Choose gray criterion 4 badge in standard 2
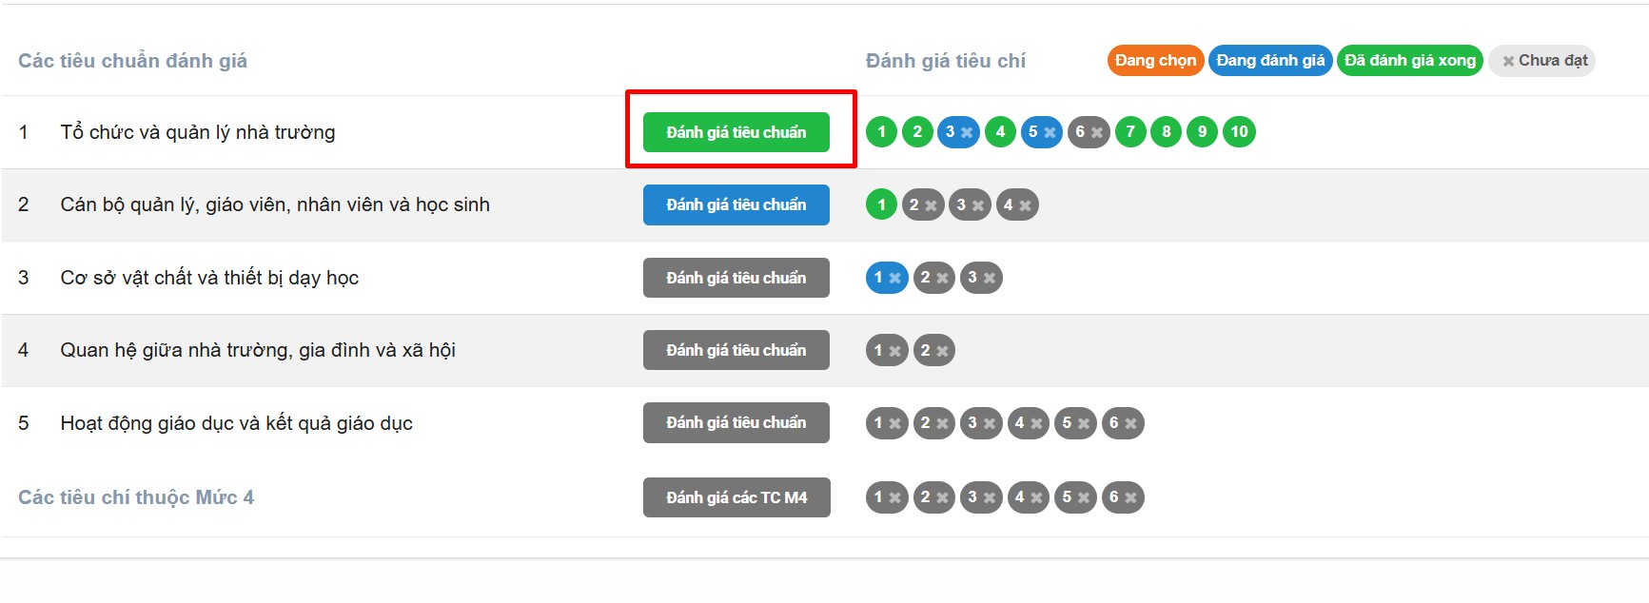 pyautogui.click(x=1016, y=204)
